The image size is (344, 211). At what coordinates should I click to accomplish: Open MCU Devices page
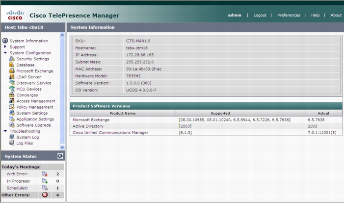tap(29, 89)
